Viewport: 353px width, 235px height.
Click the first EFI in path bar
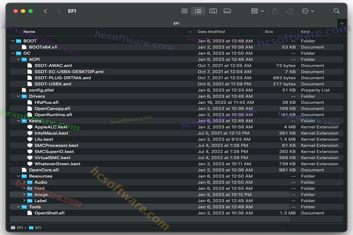coord(20,228)
